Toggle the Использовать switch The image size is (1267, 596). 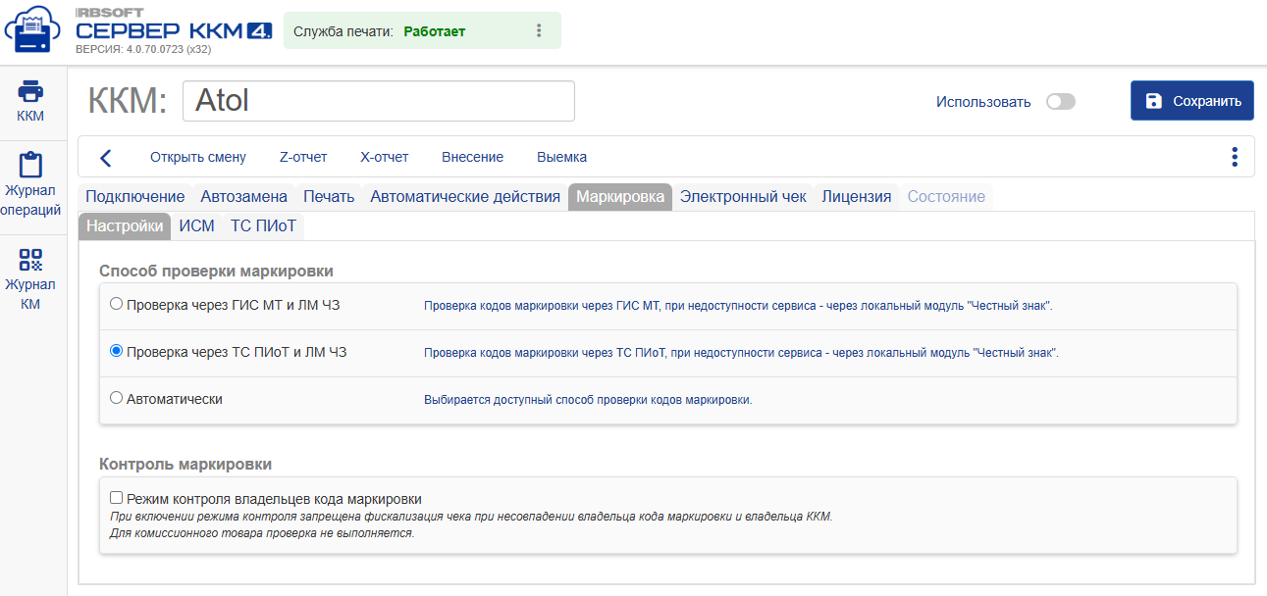1060,102
